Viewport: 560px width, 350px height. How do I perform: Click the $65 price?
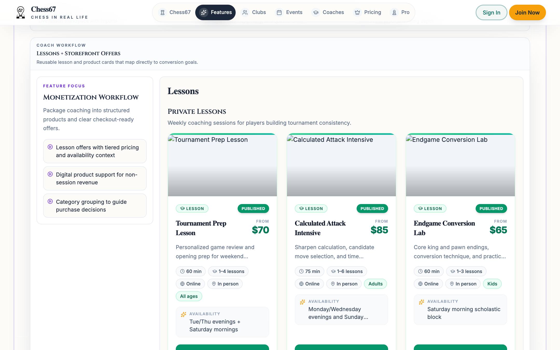[x=498, y=230]
